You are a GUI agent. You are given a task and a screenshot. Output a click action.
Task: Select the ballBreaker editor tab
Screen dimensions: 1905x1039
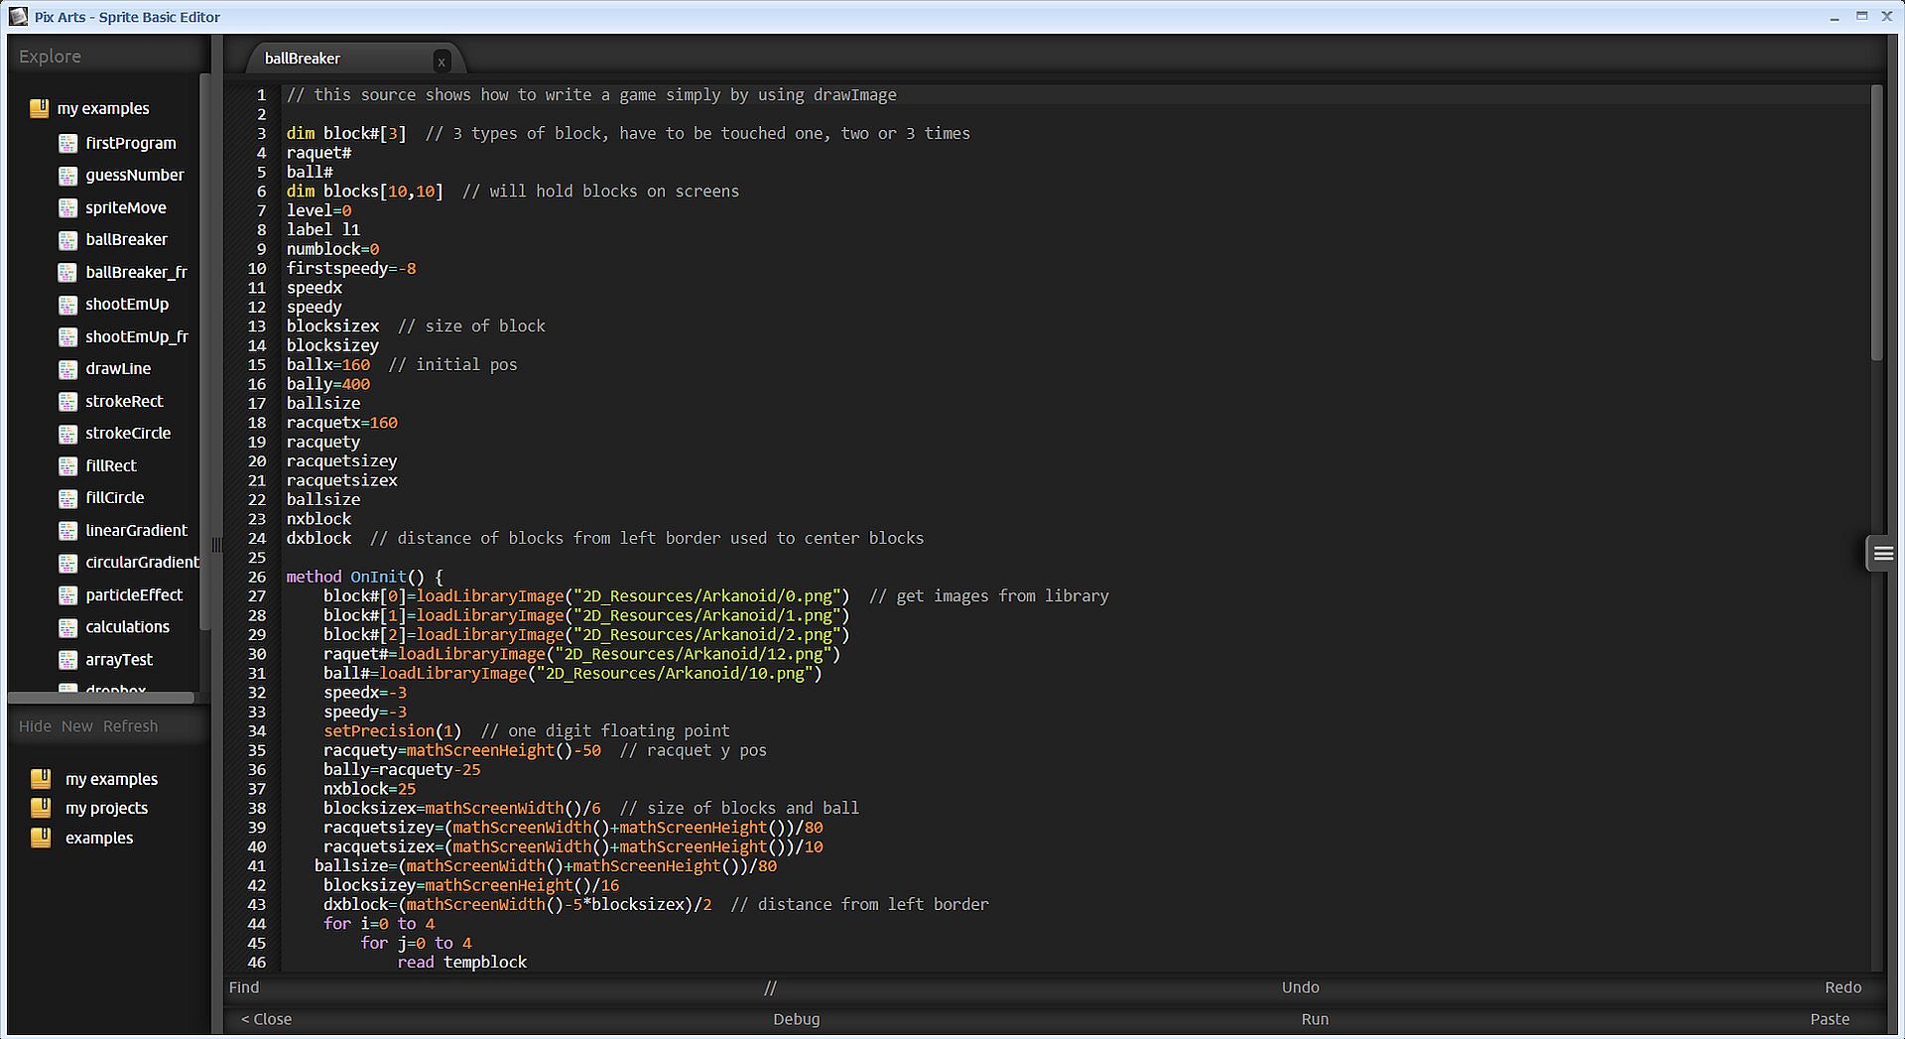point(303,59)
